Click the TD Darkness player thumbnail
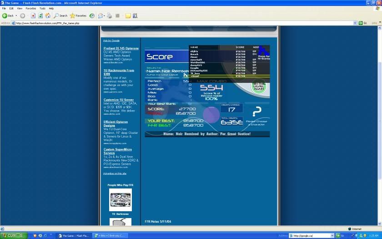The width and height of the screenshot is (382, 239). tap(121, 199)
